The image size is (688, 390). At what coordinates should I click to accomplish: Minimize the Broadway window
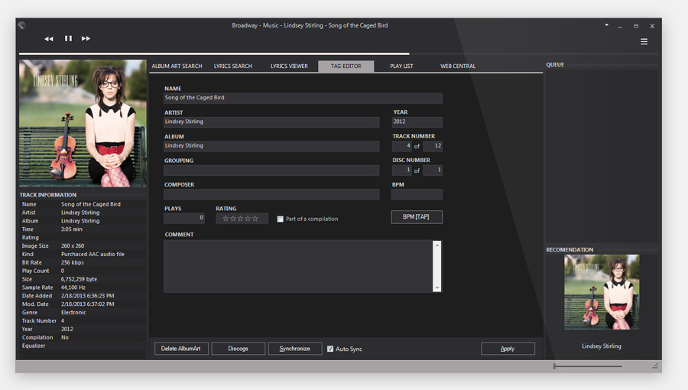[x=620, y=26]
